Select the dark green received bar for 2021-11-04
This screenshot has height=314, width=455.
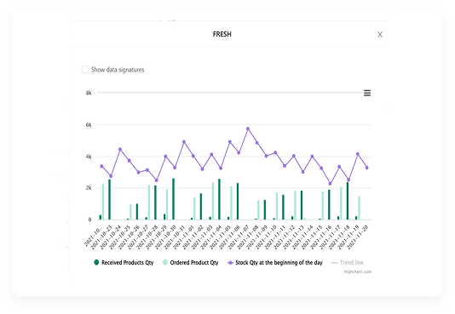click(x=219, y=199)
